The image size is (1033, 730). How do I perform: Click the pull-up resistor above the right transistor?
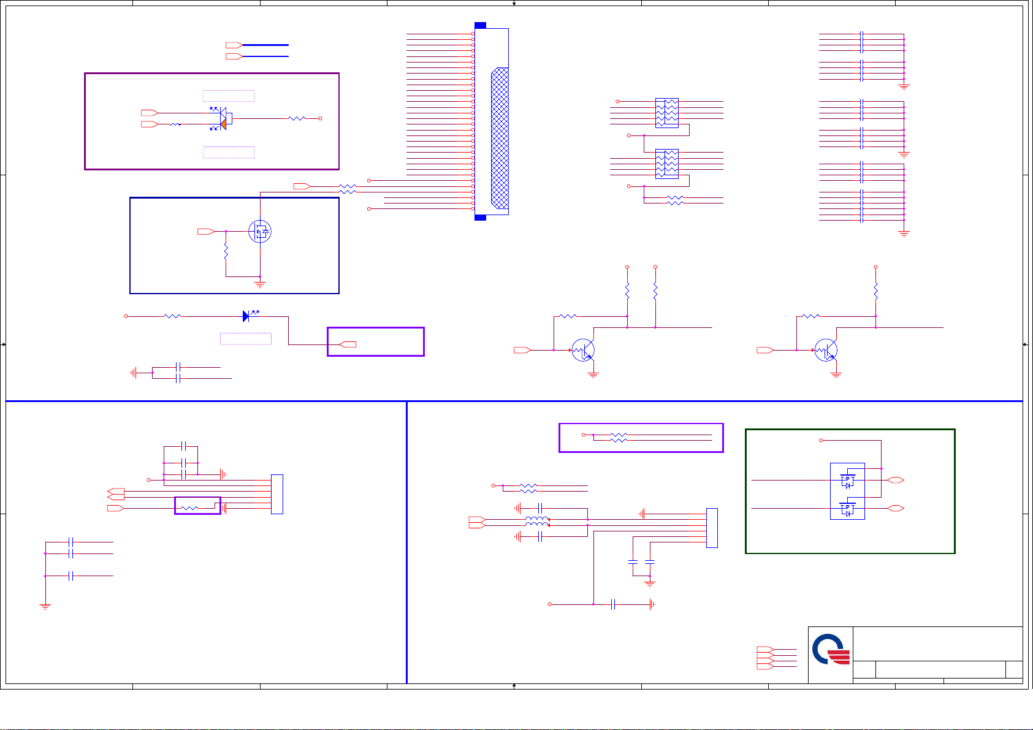point(875,291)
